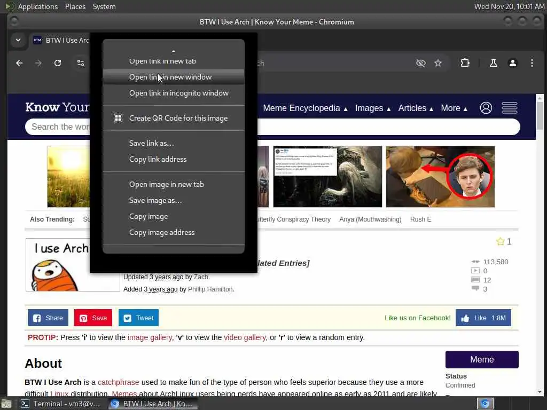
Task: Switch to the Terminal taskbar window
Action: [61, 404]
